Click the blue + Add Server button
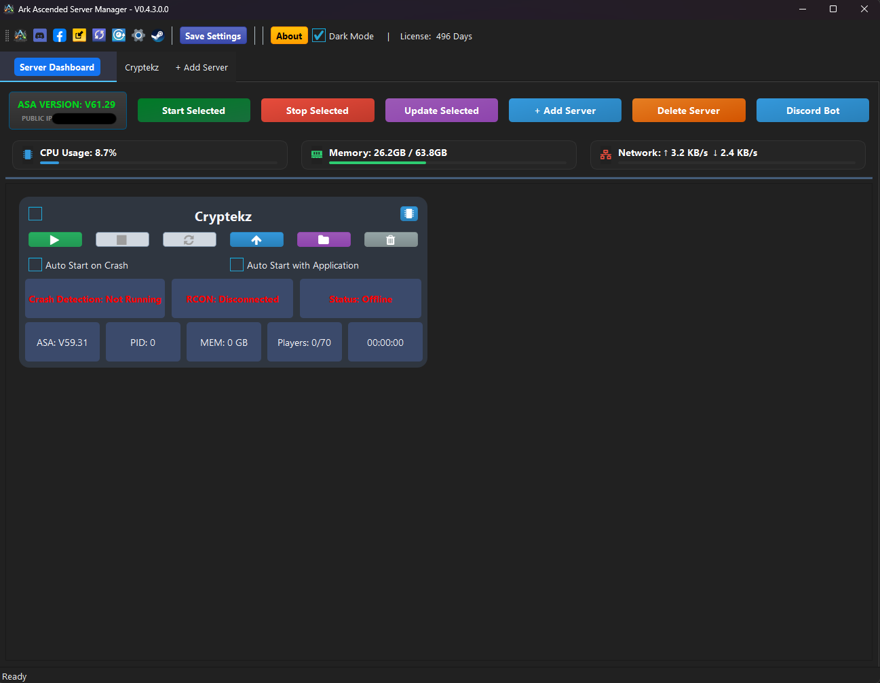Image resolution: width=880 pixels, height=683 pixels. click(565, 111)
